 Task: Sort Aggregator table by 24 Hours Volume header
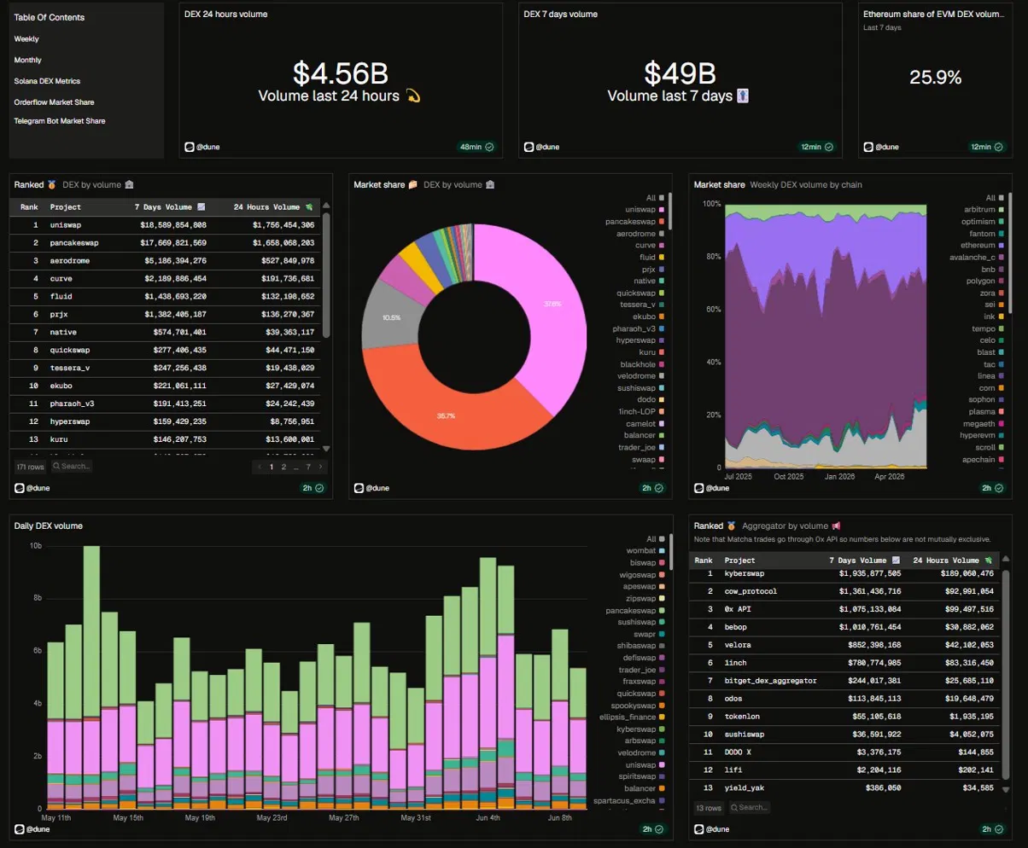954,560
